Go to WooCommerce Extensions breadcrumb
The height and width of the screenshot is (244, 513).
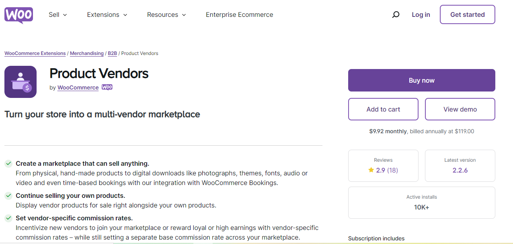tap(35, 53)
